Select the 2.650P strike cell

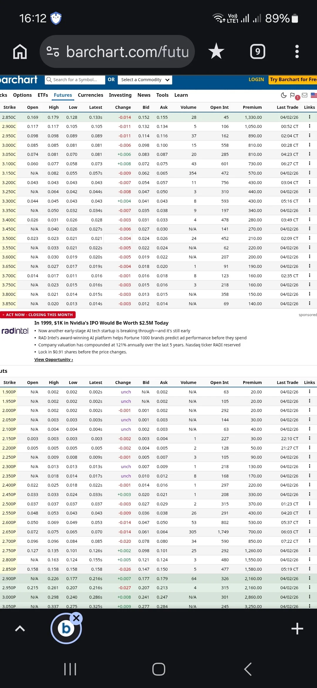click(9, 532)
